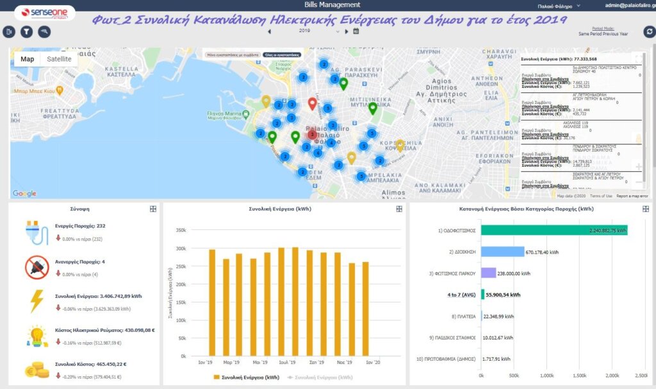Click the blue cluster marker numbered 4
656x389 pixels.
click(331, 143)
